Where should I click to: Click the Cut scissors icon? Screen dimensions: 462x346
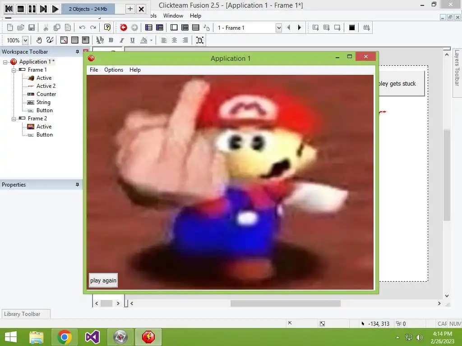tap(46, 27)
